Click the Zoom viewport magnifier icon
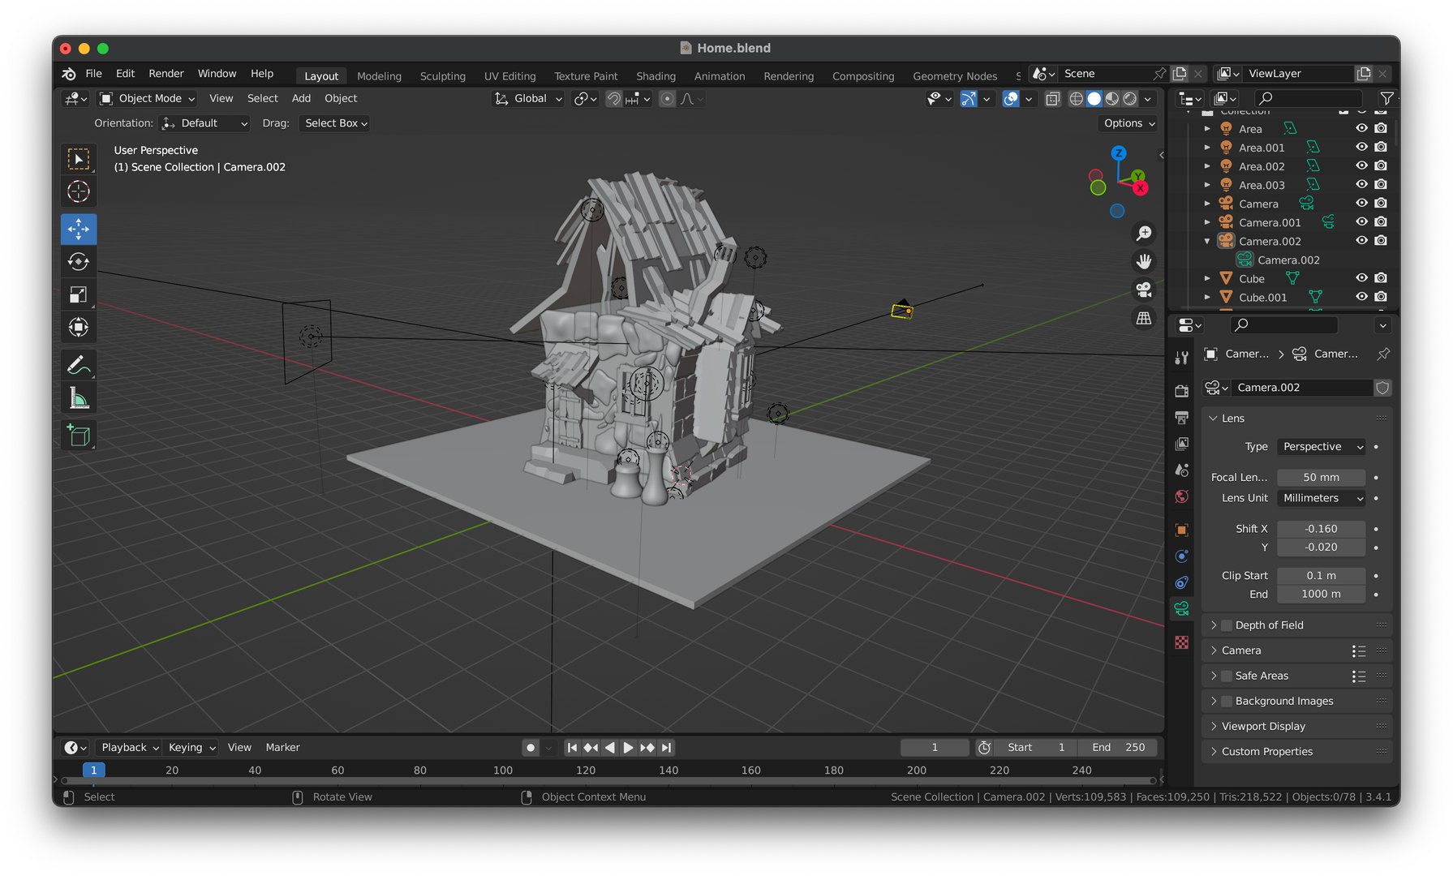The height and width of the screenshot is (876, 1453). click(x=1144, y=234)
